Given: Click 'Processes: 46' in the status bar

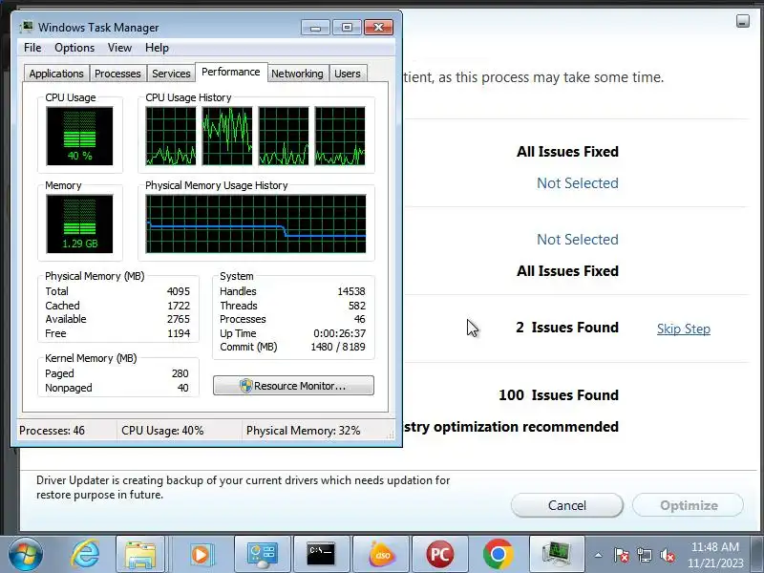Looking at the screenshot, I should (52, 431).
